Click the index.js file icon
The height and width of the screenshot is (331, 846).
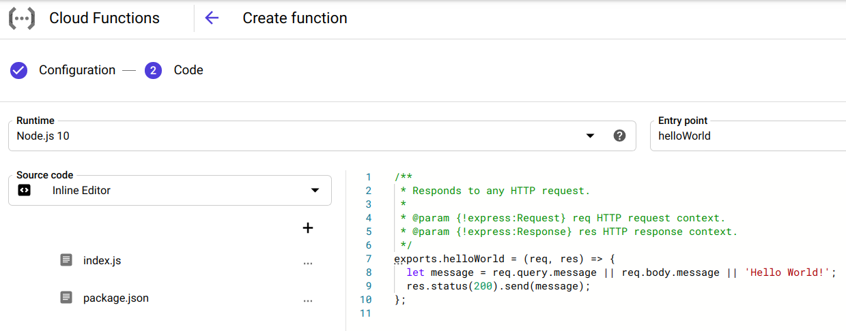tap(66, 260)
